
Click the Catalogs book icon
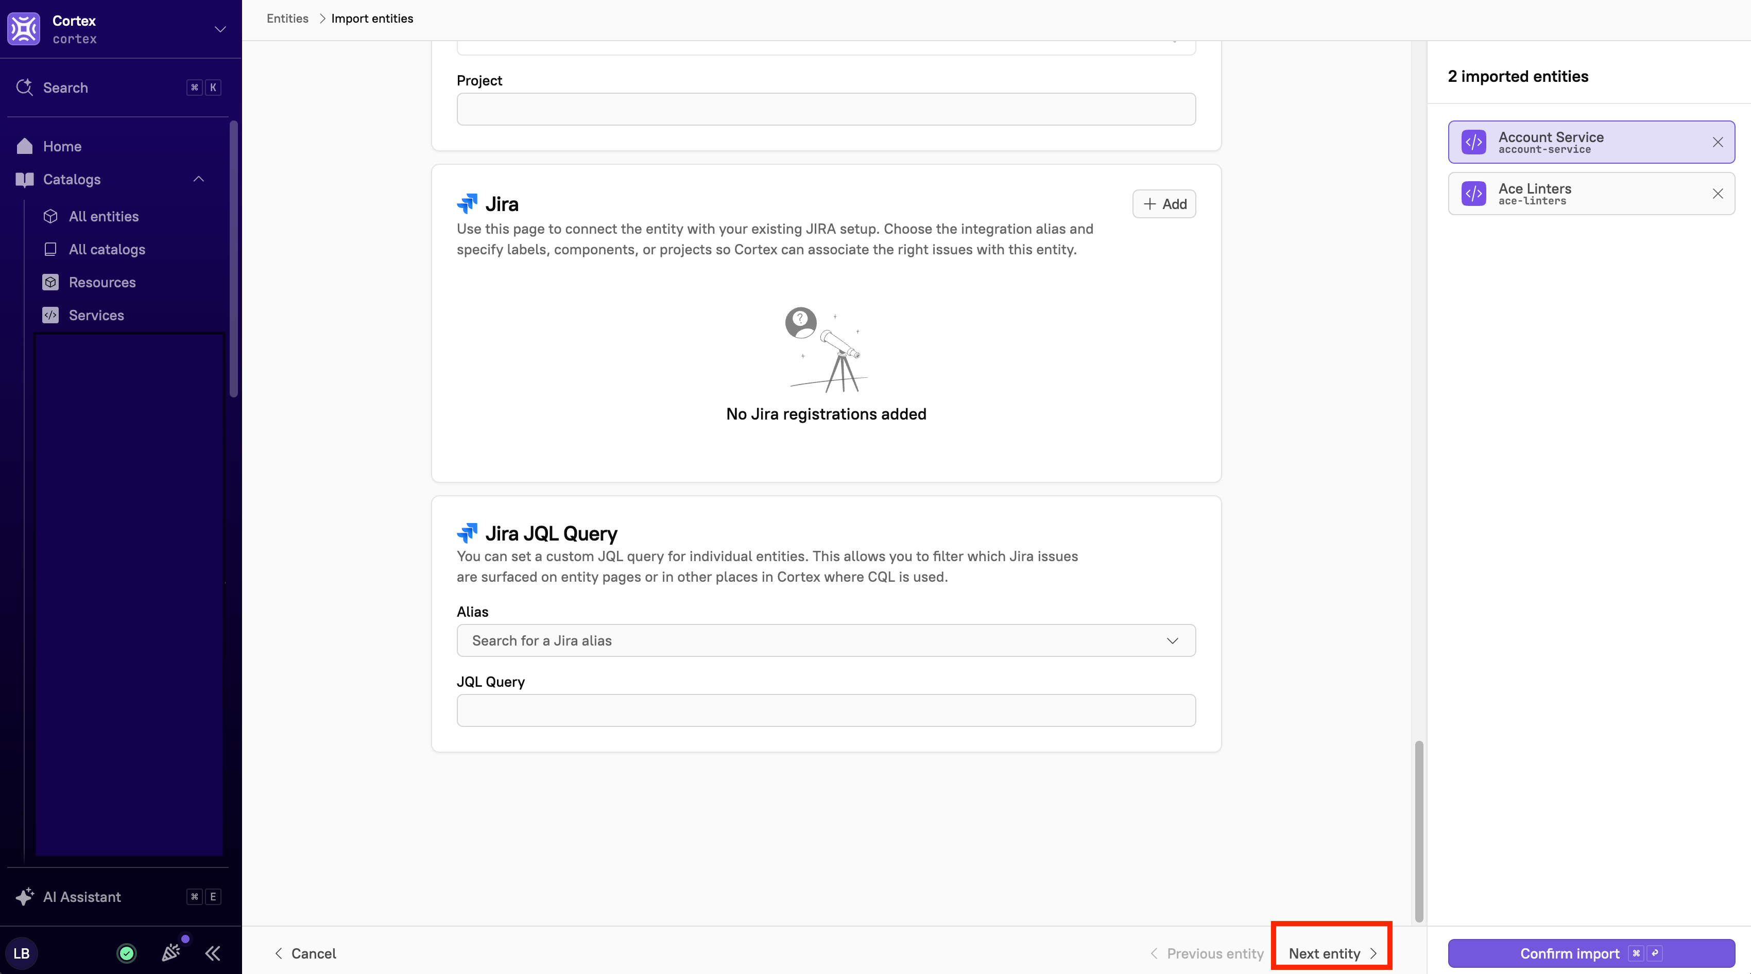point(25,180)
